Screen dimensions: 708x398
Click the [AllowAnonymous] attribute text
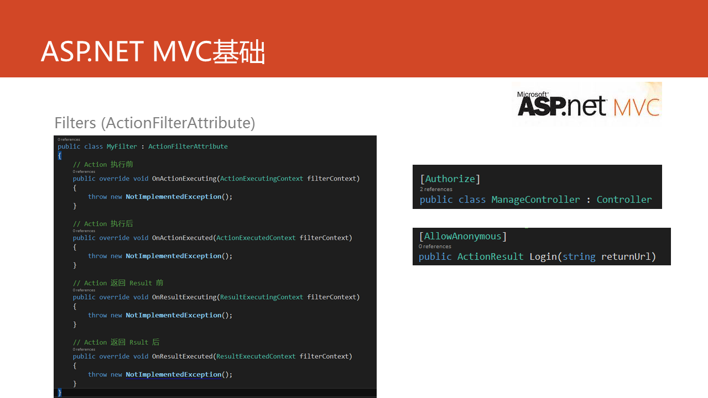pos(463,236)
